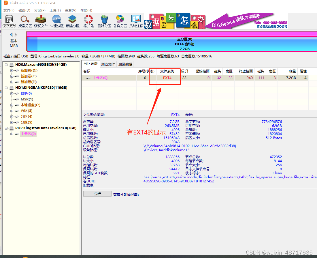Expand the 本地磁盘(C:) node
Screen dimensions: 317x258
coord(12,105)
